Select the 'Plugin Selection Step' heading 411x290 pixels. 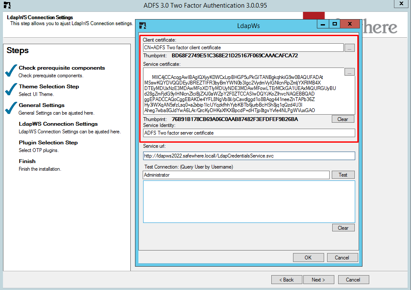click(48, 143)
